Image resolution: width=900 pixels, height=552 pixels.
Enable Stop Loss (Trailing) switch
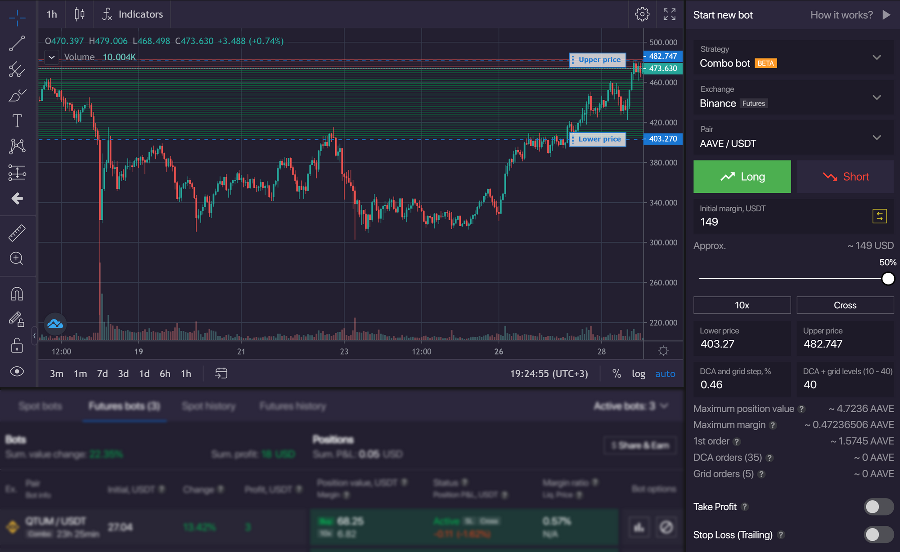(878, 534)
